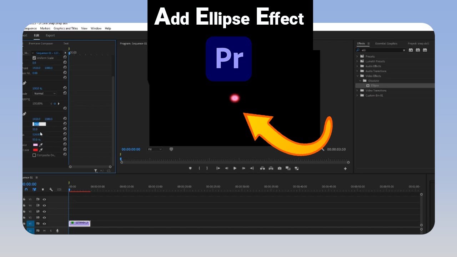Switch to Essential Graphics panel tab
This screenshot has width=457, height=257.
click(386, 44)
